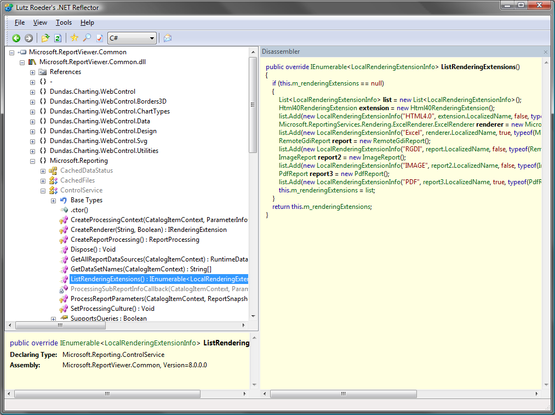Click the Base Types arrow icon
Screen dimensions: 555x415
(x=64, y=200)
